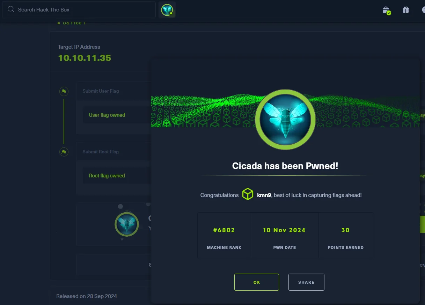Click the points earned value 30

[x=346, y=230]
